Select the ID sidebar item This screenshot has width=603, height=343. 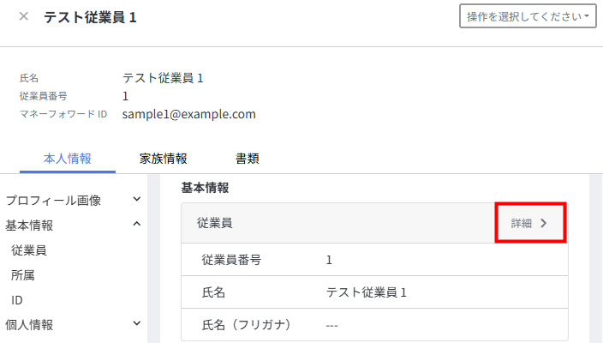[17, 300]
